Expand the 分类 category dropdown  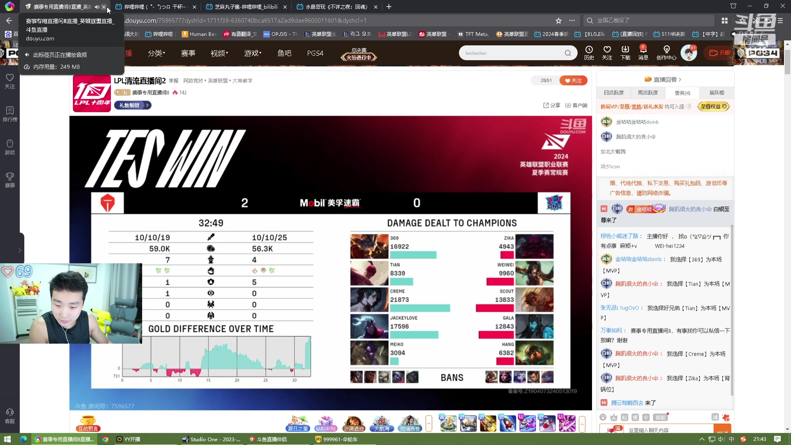pyautogui.click(x=157, y=53)
